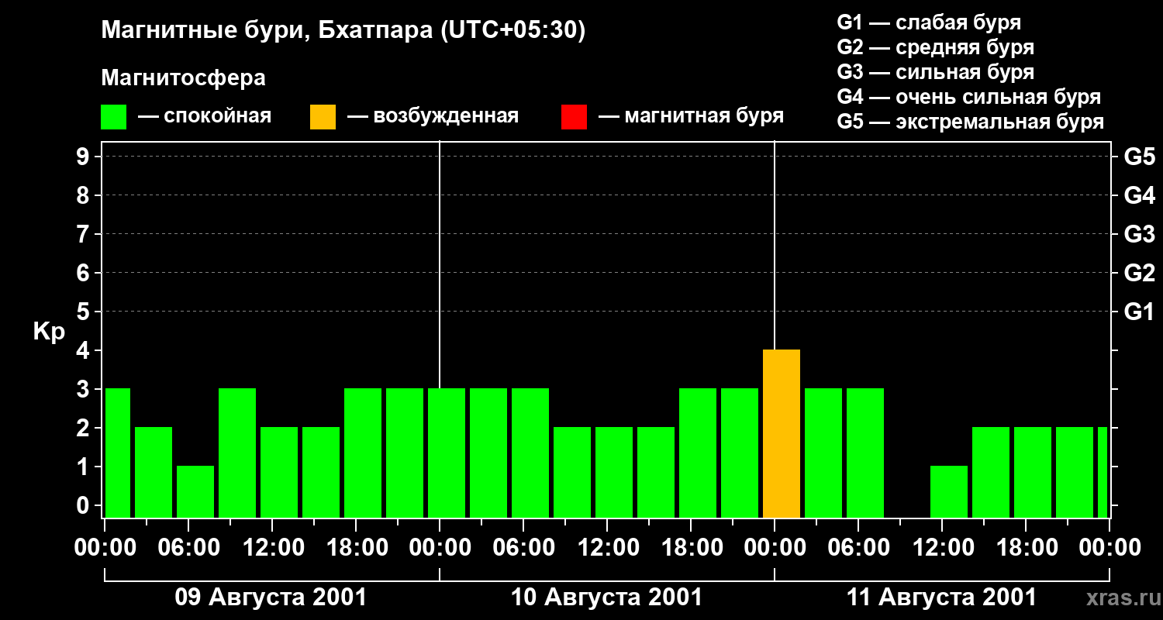Screen dimensions: 1163x620
Task: Click the G5 storm level label on axis
Action: [1139, 157]
